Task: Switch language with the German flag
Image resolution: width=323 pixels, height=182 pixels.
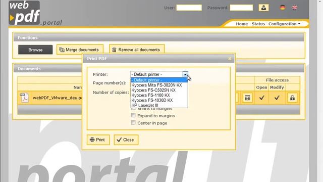Action: coord(283,8)
